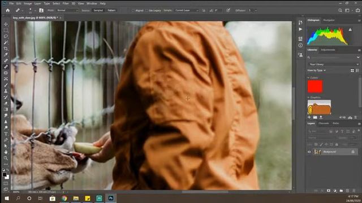Select the Background layer thumbnail
Viewport: 362px width, 203px height.
[x=317, y=152]
